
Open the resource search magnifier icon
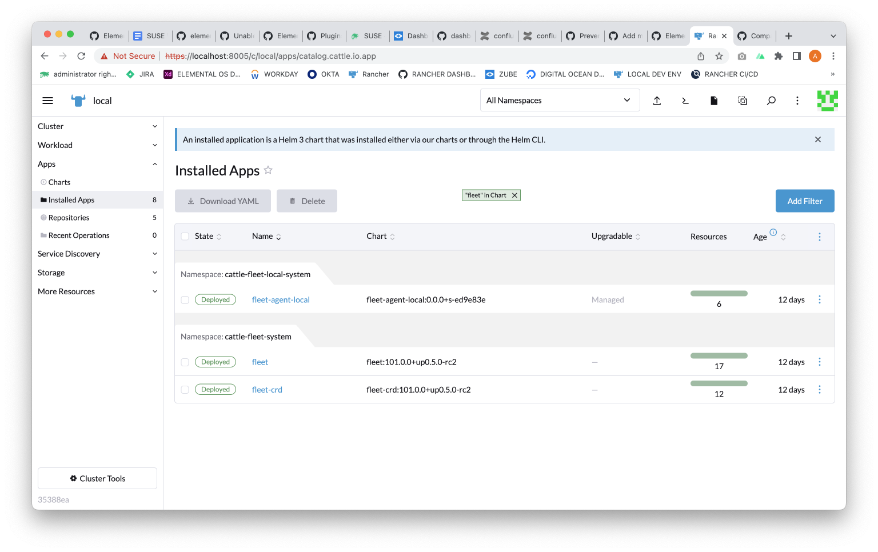pos(771,101)
